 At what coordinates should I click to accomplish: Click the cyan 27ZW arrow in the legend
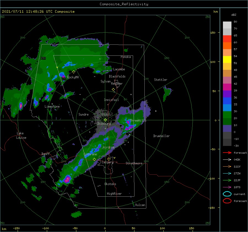click(227, 174)
